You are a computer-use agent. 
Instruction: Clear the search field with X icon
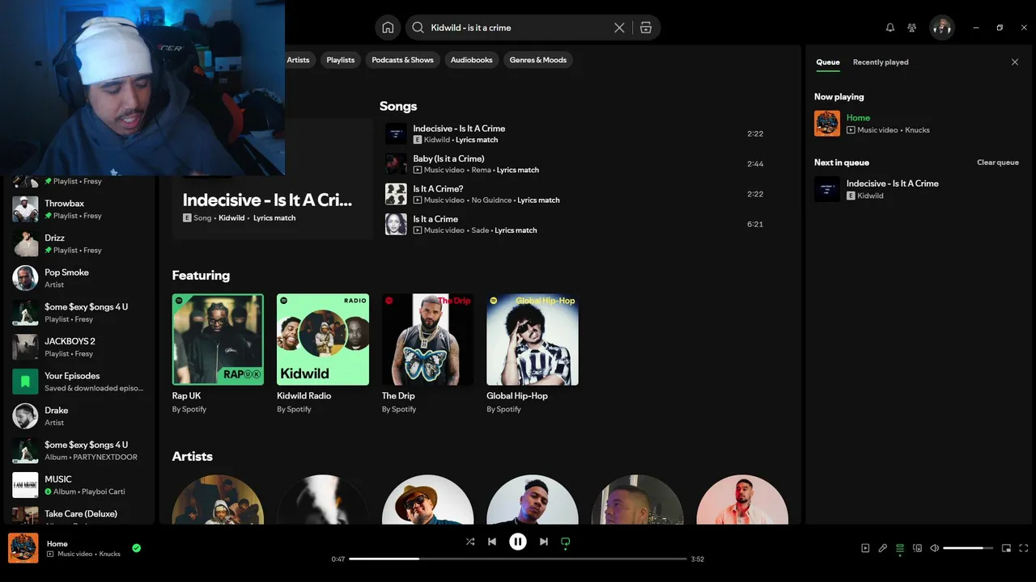coord(619,27)
